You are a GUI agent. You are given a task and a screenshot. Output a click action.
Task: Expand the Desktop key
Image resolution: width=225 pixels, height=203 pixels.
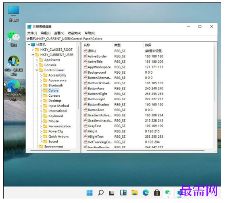click(x=41, y=101)
